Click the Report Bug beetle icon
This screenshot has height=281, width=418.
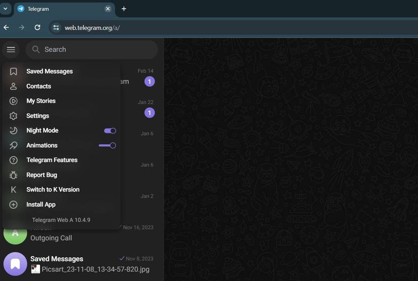(x=13, y=175)
